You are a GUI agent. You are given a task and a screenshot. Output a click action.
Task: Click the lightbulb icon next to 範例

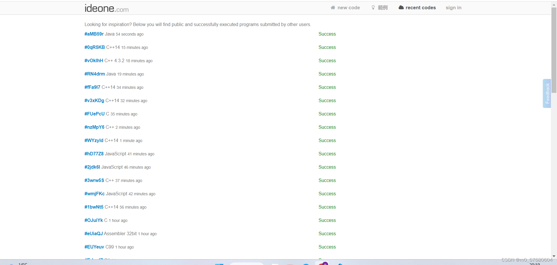373,8
